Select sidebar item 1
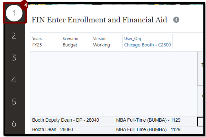Viewport: 206px width, 137px height. [14, 13]
